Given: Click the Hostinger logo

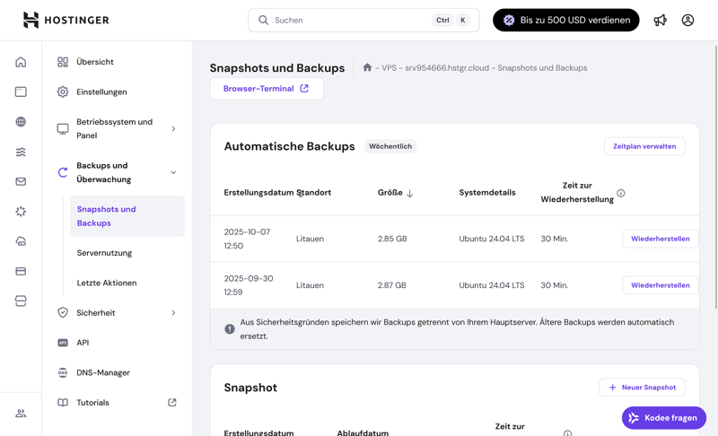Looking at the screenshot, I should point(66,20).
